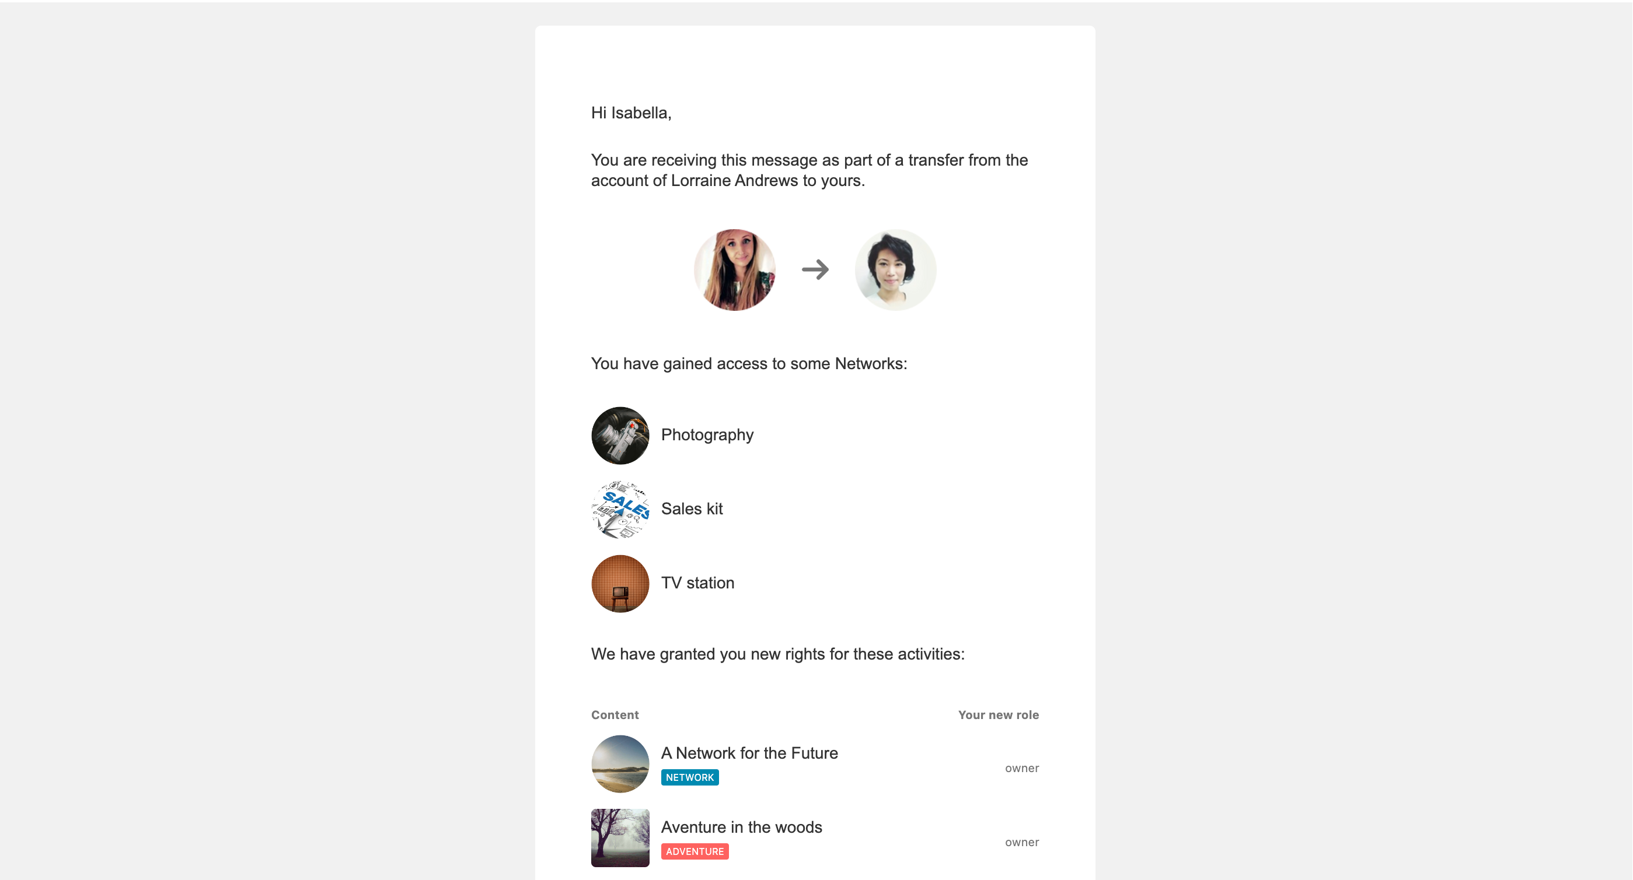Click Isabella's profile avatar
The height and width of the screenshot is (880, 1633).
(895, 270)
